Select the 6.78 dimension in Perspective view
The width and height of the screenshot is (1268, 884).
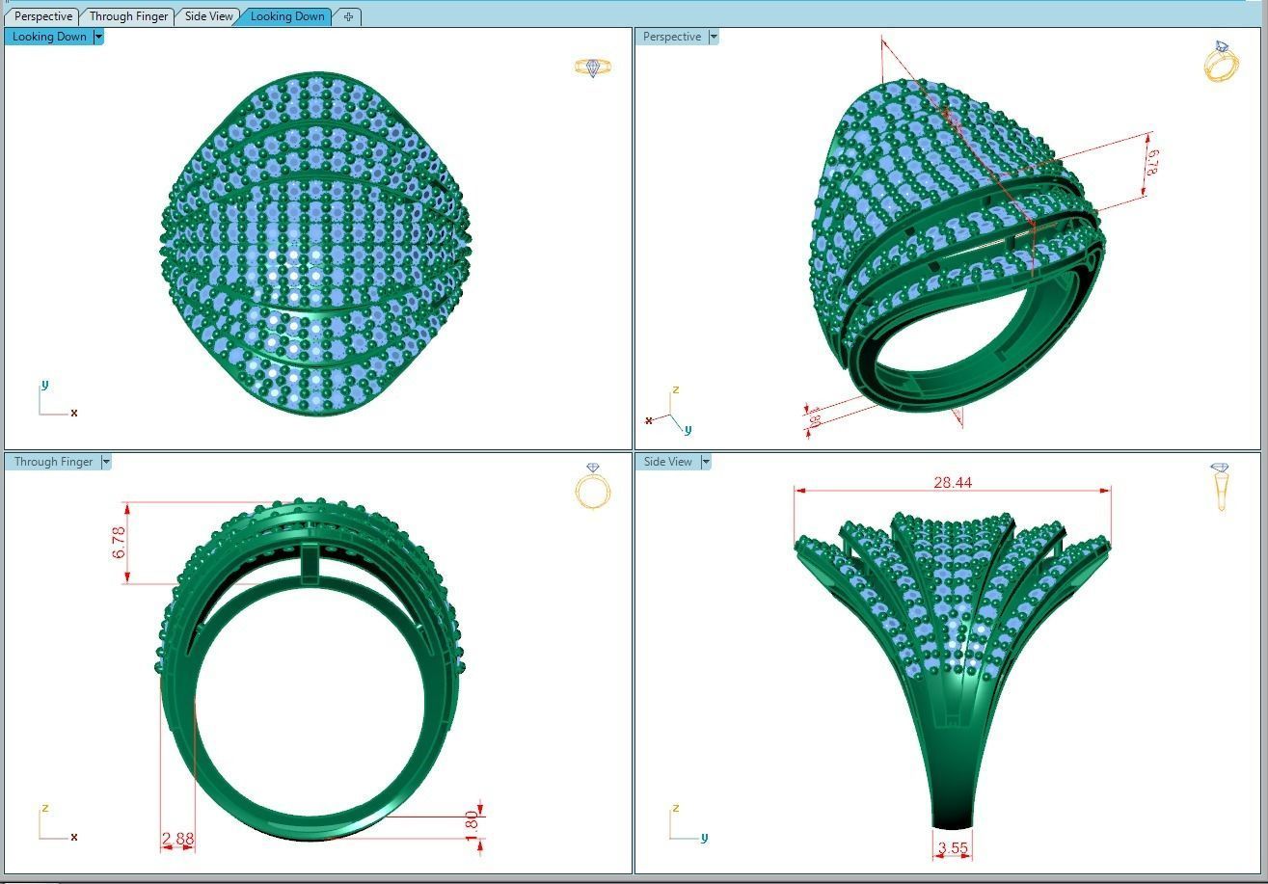pyautogui.click(x=1152, y=161)
